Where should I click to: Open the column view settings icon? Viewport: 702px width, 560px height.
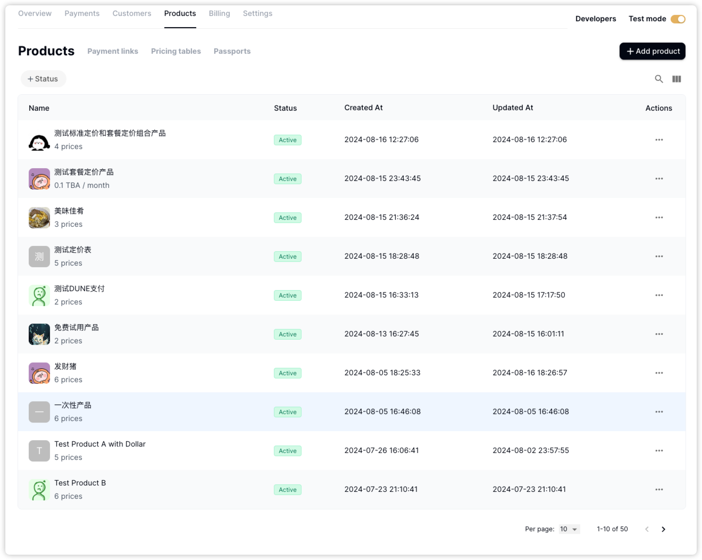point(676,79)
